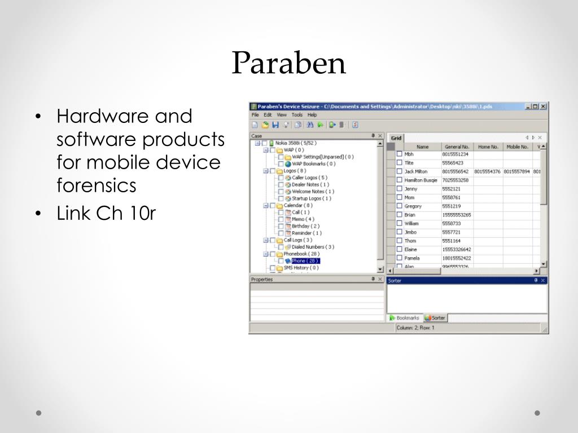Viewport: 578px width, 433px height.
Task: Select the highlighted Phone ( 28 ) item
Action: pyautogui.click(x=305, y=261)
